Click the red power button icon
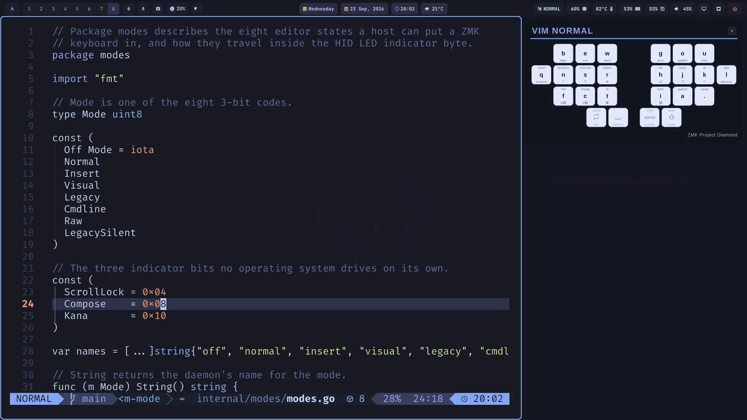The image size is (747, 420). click(735, 9)
